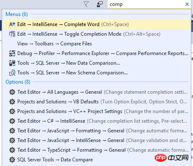Open New Data Comparison menu result
Image resolution: width=193 pixels, height=166 pixels.
click(97, 63)
